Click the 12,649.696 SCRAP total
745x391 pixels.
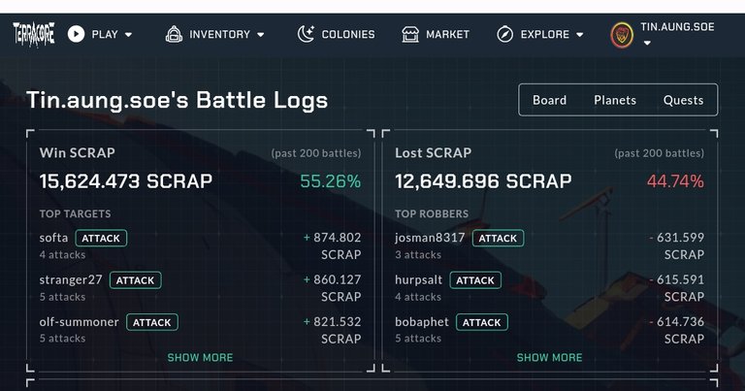(483, 181)
